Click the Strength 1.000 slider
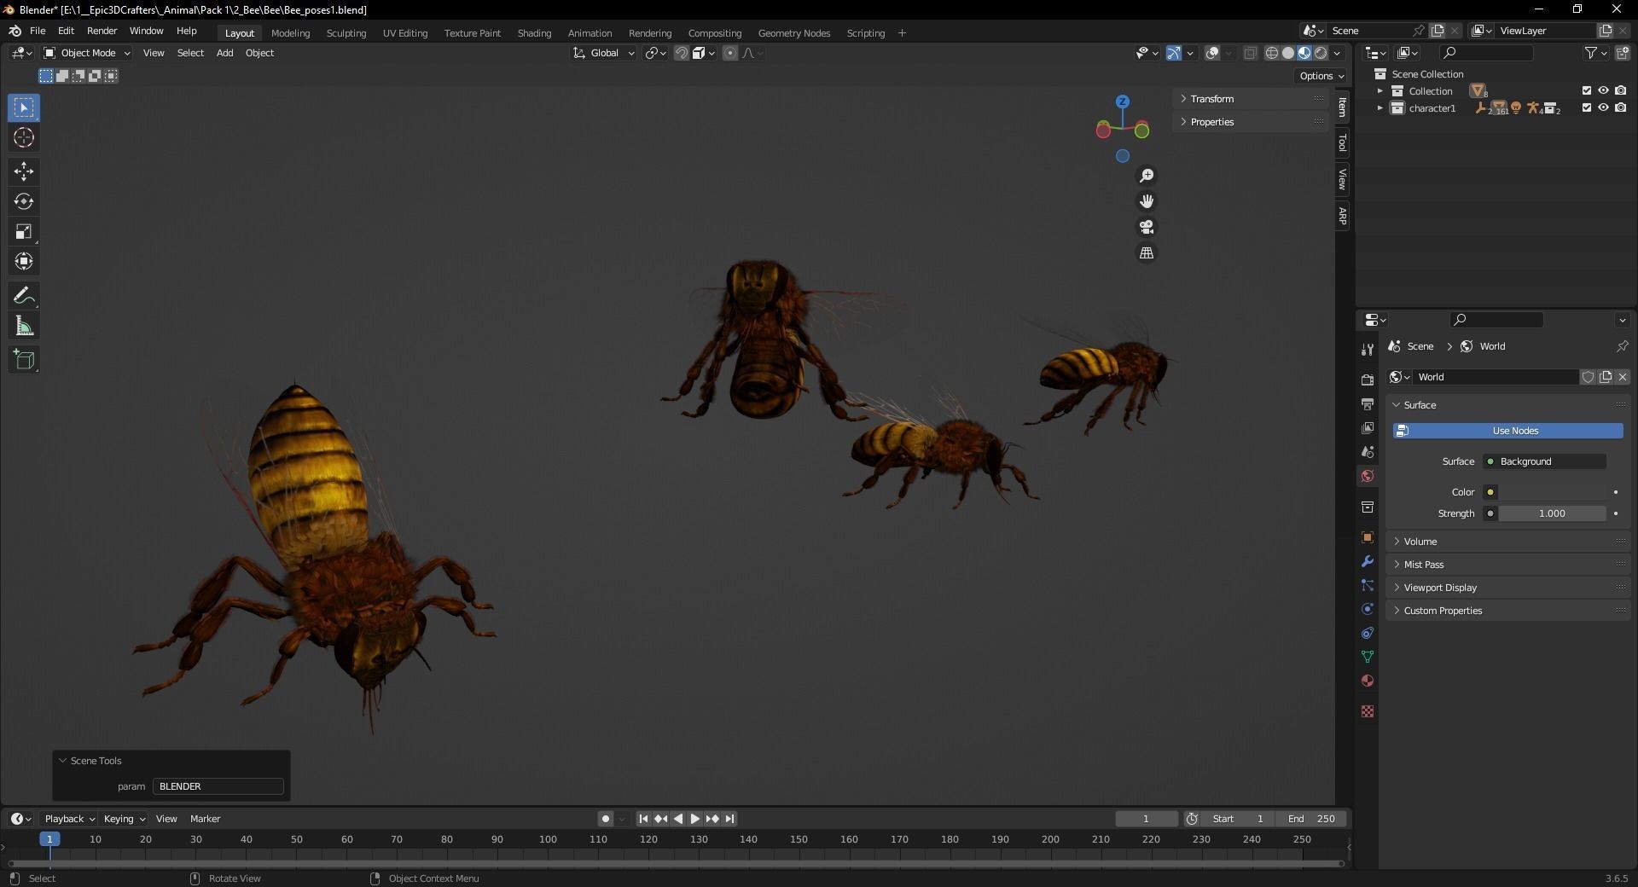Screen dimensions: 1638x887 click(1552, 513)
